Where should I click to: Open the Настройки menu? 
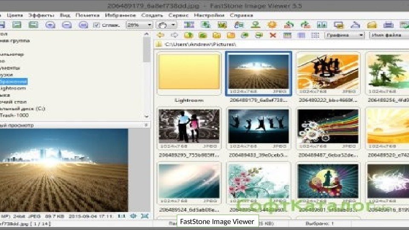(x=209, y=15)
